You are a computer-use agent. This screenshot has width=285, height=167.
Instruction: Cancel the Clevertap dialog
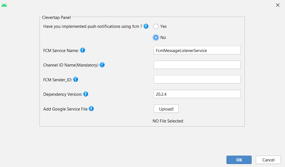point(268,160)
